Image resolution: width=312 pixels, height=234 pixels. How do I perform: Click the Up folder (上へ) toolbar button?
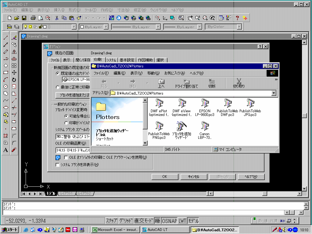pyautogui.click(x=161, y=83)
